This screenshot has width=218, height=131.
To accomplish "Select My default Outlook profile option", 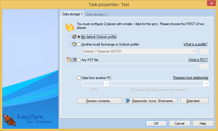I will click(x=79, y=37).
